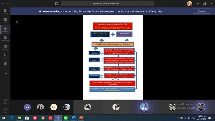Expand the hidden system tray icons

pos(178,118)
